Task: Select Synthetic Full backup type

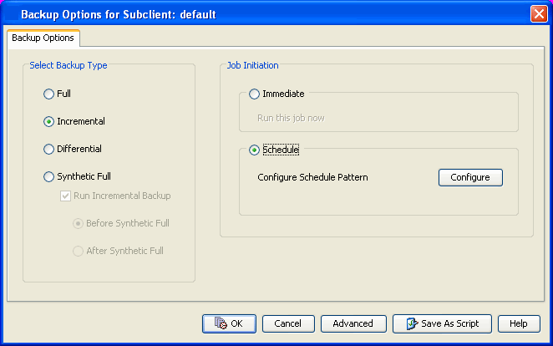Action: click(48, 176)
